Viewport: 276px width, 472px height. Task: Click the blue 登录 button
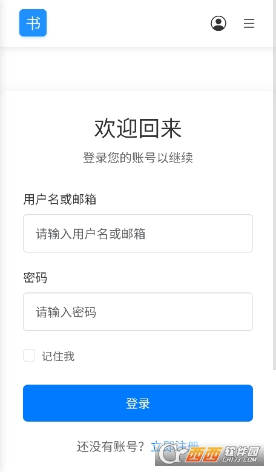coord(138,403)
